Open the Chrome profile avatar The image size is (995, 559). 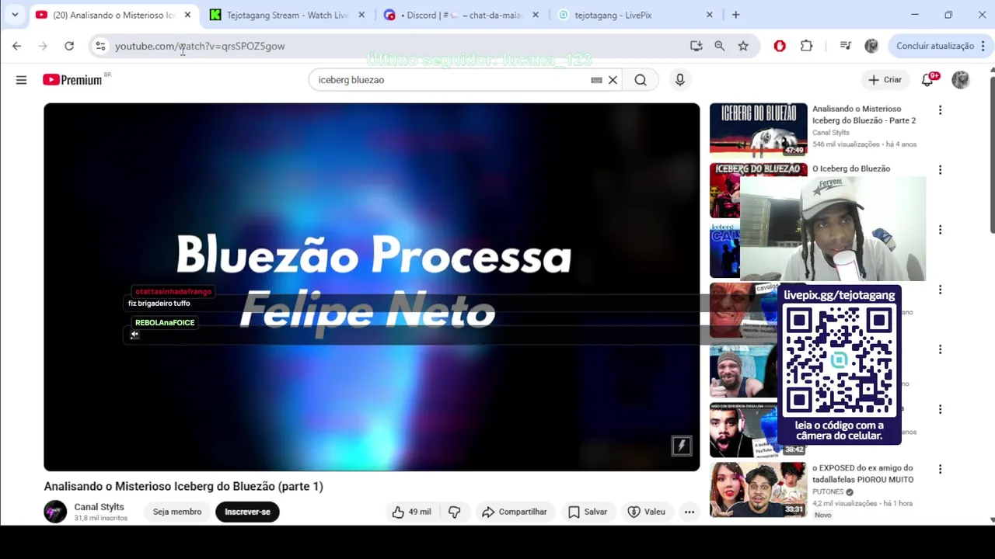(x=871, y=46)
